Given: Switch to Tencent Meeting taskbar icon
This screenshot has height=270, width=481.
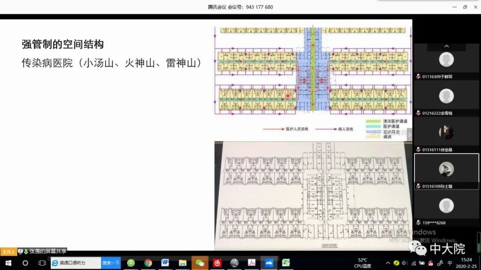Looking at the screenshot, I should 269,263.
